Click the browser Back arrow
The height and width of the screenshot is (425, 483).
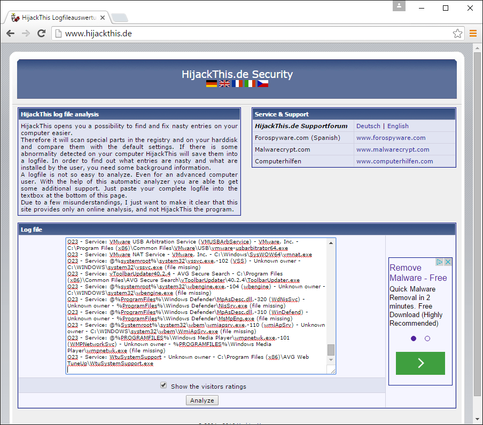pyautogui.click(x=11, y=33)
